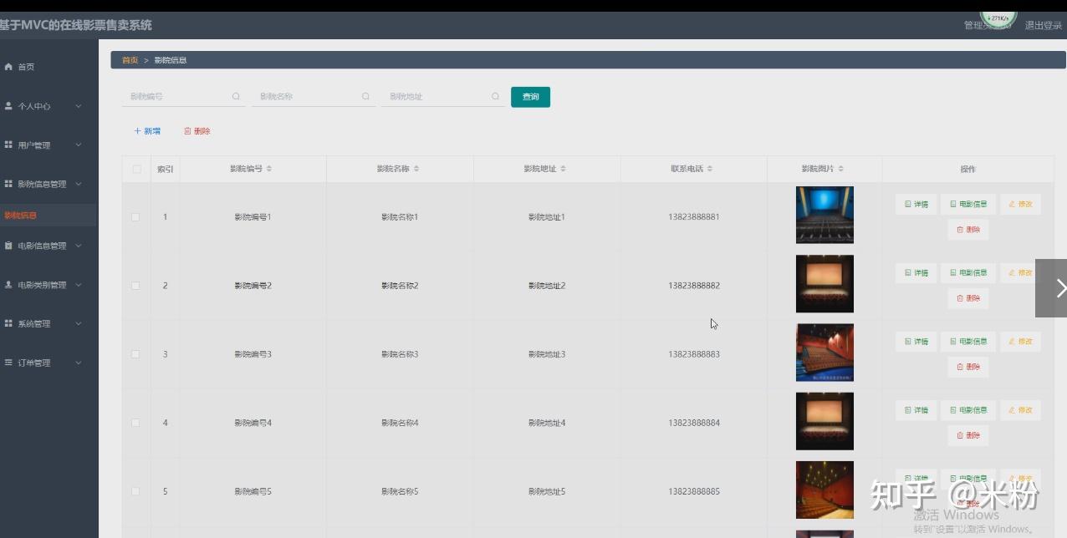
Task: Click the 系统管理 grid icon
Action: (x=8, y=323)
